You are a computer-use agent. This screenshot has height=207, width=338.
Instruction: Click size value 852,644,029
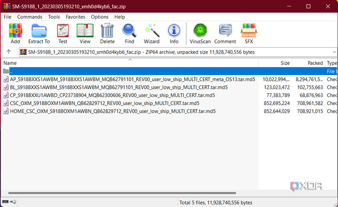[277, 111]
